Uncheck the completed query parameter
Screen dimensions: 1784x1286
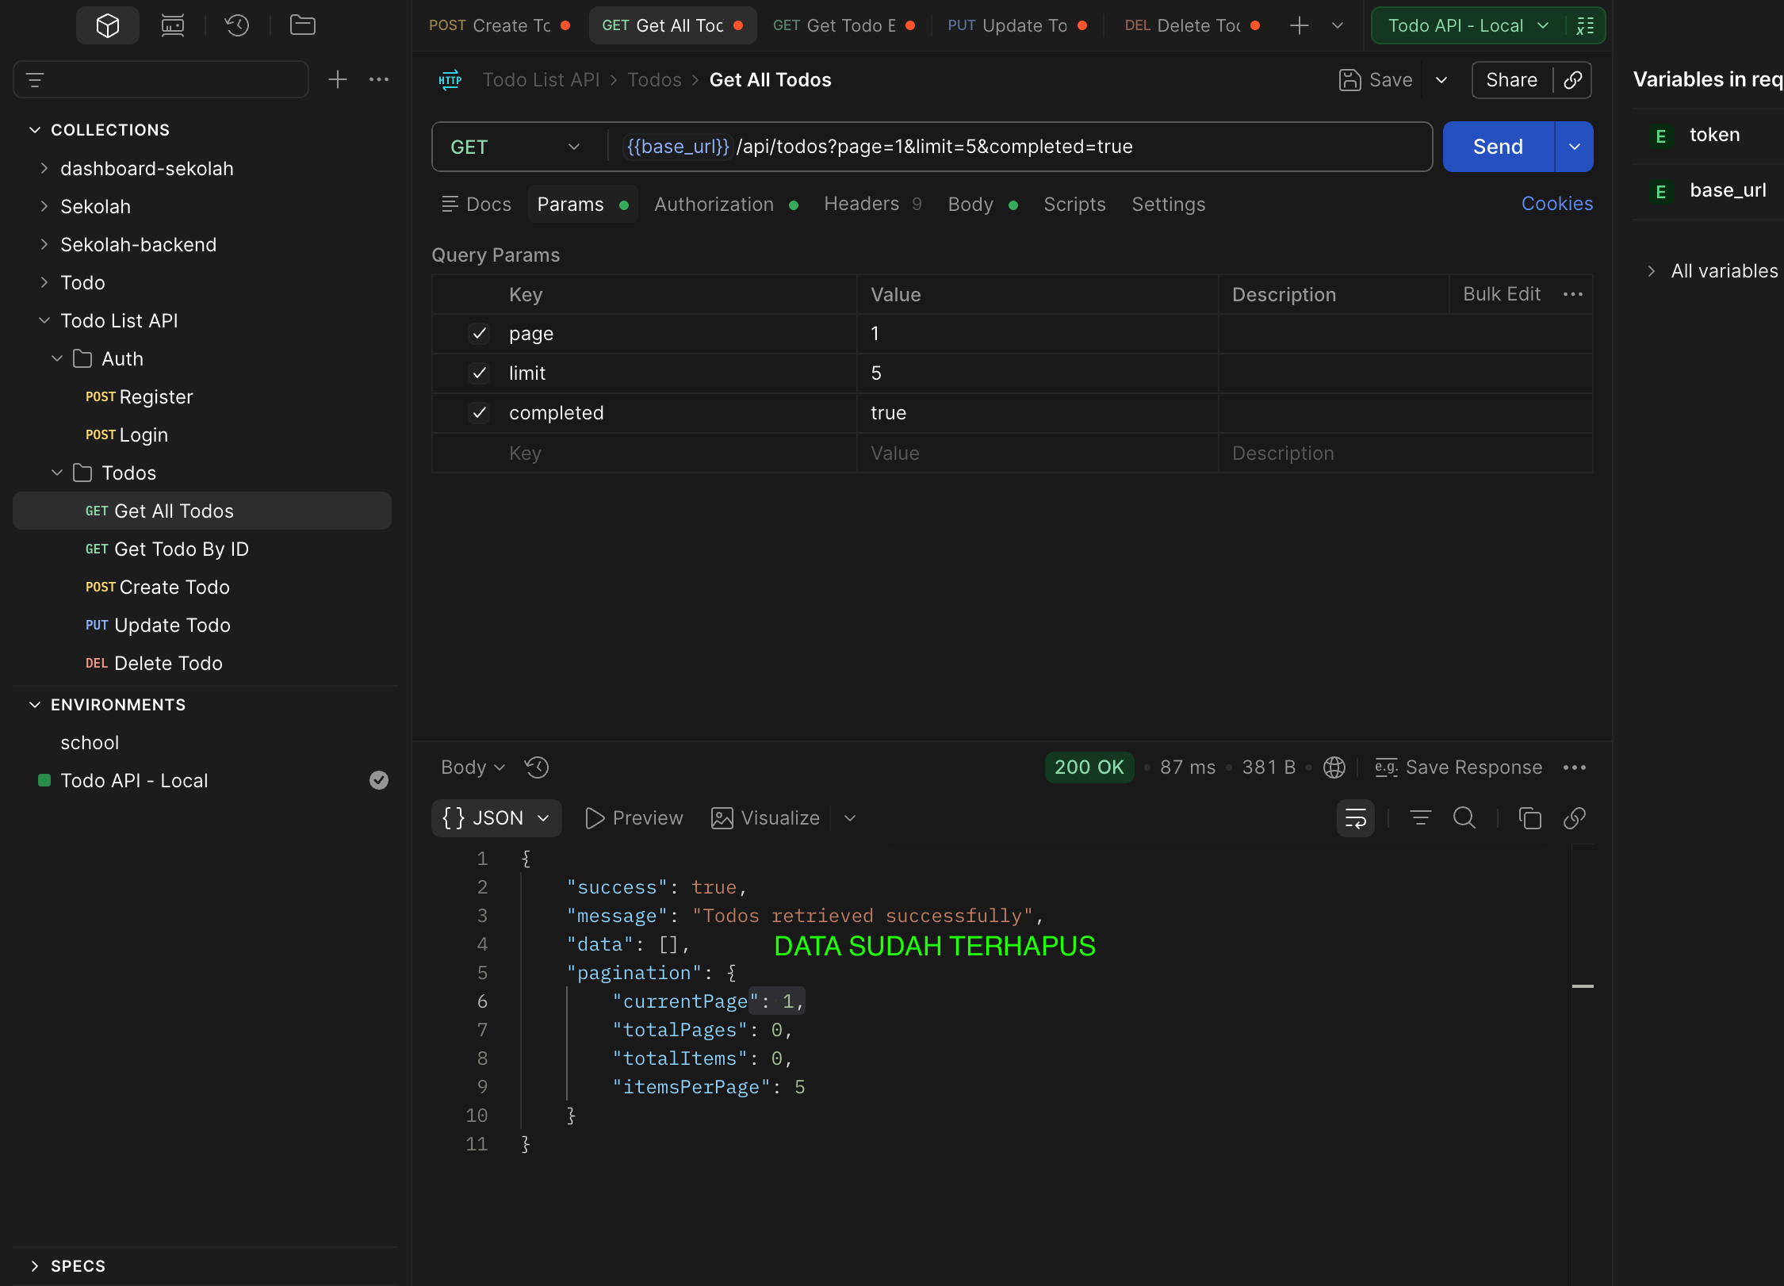[479, 413]
